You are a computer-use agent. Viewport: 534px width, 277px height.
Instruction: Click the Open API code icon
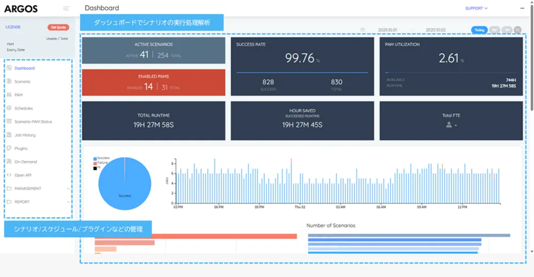(x=9, y=175)
